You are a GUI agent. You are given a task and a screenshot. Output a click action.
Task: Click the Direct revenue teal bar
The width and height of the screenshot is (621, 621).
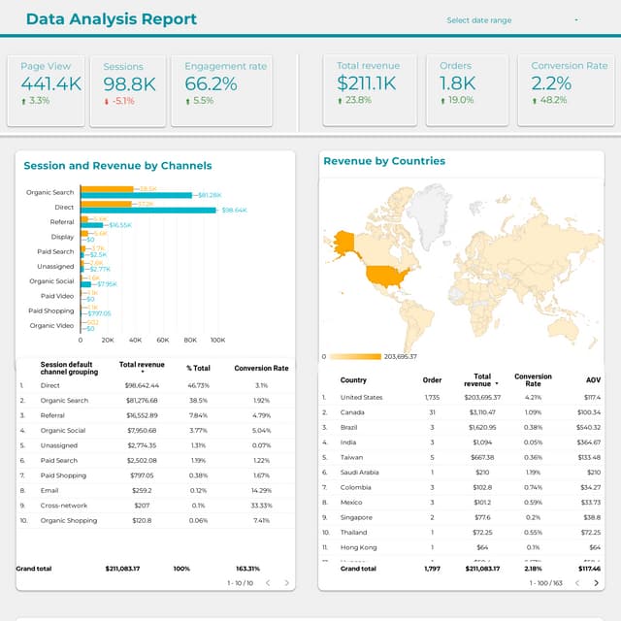(148, 210)
